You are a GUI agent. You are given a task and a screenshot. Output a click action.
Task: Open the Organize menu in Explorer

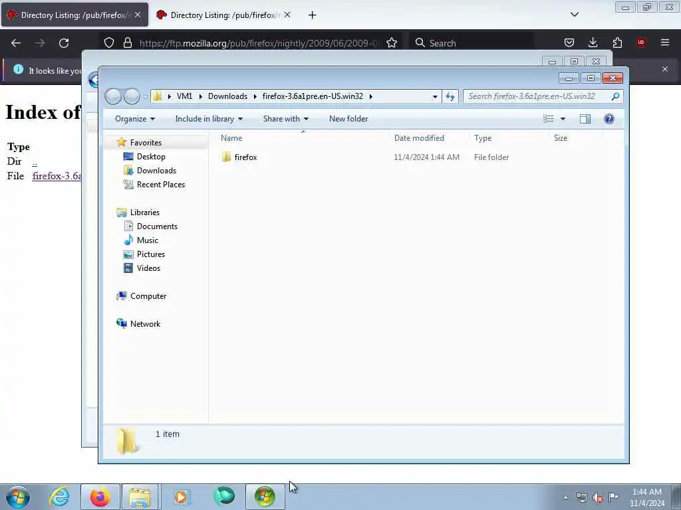coord(134,119)
